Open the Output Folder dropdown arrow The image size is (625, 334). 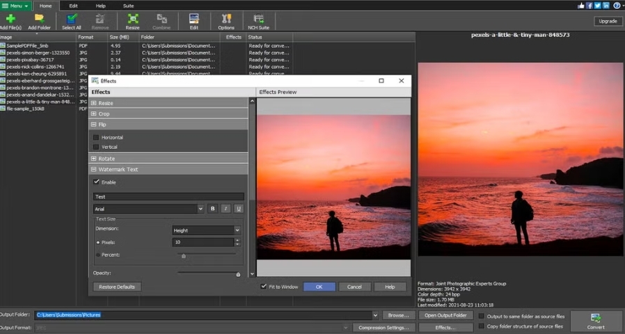click(375, 315)
